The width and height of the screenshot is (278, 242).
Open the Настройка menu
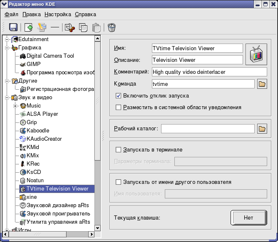point(58,15)
